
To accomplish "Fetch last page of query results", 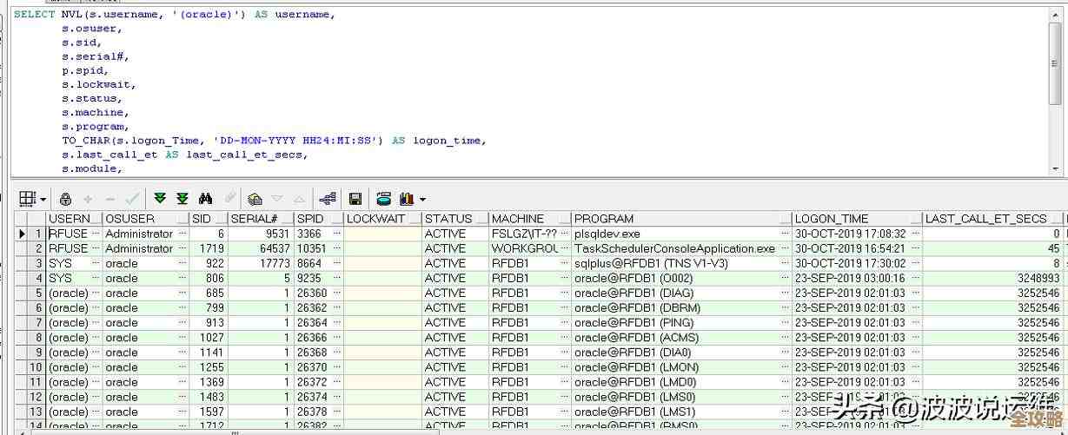I will (182, 199).
